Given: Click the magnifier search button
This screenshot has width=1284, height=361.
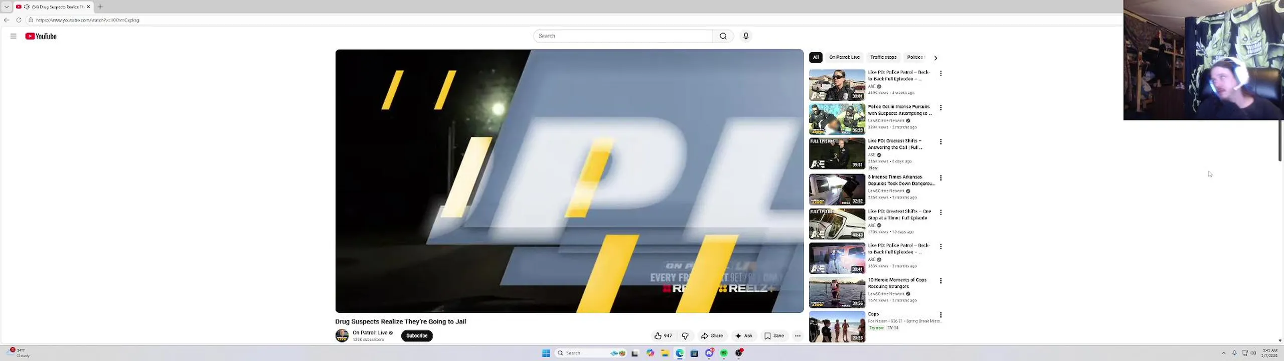Looking at the screenshot, I should click(x=723, y=36).
